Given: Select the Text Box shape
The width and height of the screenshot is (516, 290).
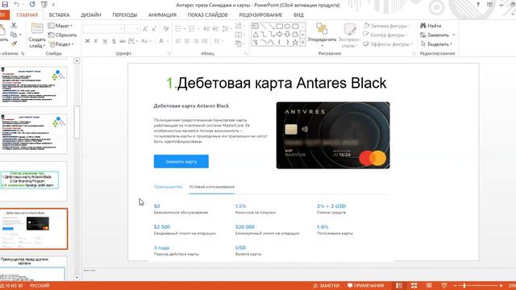Looking at the screenshot, I should tap(256, 27).
